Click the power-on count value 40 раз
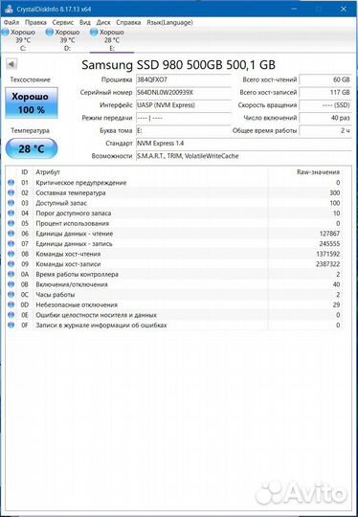This screenshot has width=358, height=517. [325, 118]
